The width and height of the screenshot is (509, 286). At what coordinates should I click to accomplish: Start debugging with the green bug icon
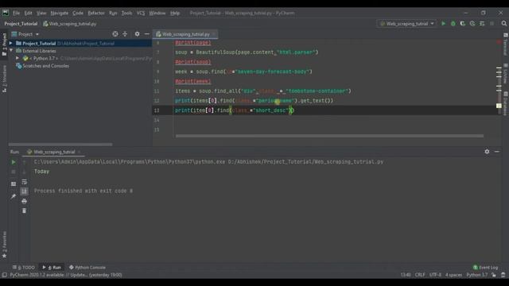[453, 24]
